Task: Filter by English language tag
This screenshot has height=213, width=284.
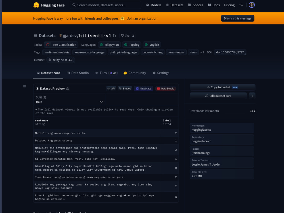Action: point(152,45)
